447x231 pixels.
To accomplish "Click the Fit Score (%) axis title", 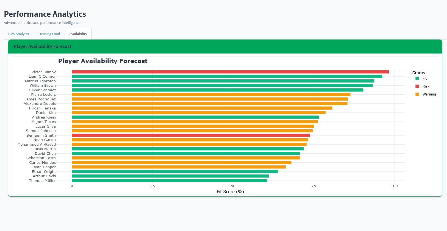I will (230, 192).
